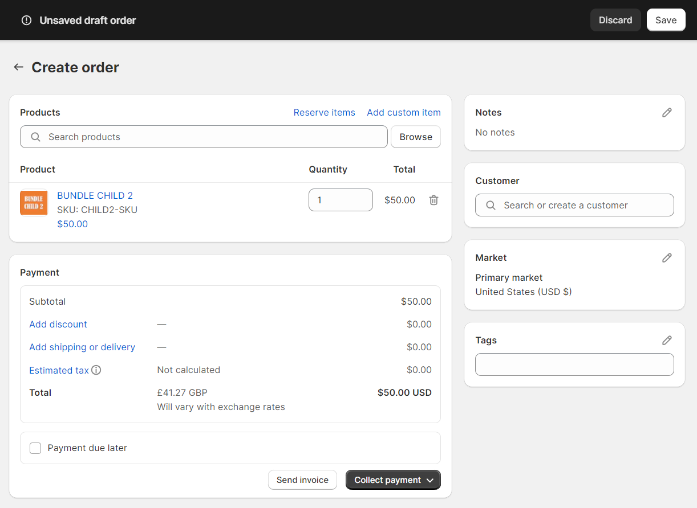Click the magnifier in the product search bar
This screenshot has height=508, width=697.
click(x=35, y=137)
